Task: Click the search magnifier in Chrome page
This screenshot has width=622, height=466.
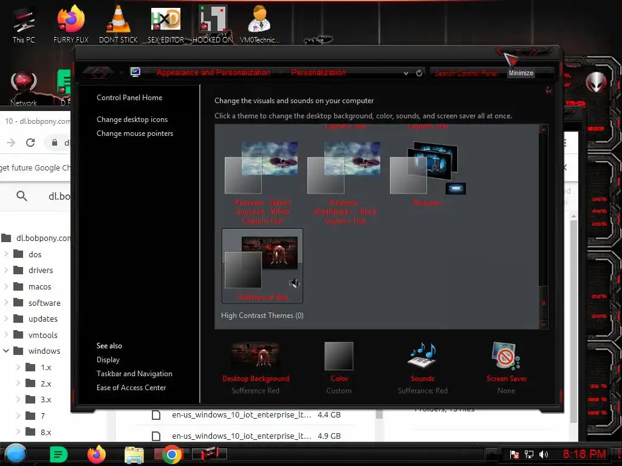Action: click(x=22, y=196)
